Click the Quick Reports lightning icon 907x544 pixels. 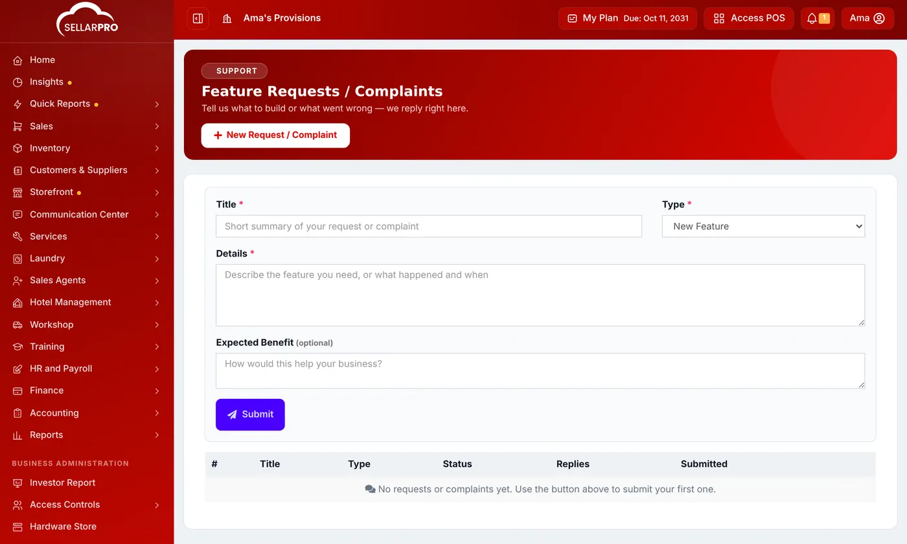point(17,104)
